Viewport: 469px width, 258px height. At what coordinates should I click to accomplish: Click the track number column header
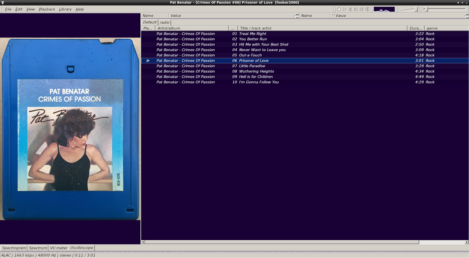[x=233, y=28]
